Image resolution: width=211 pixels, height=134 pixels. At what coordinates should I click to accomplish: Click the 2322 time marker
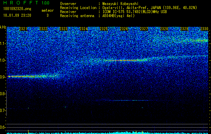[43, 29]
